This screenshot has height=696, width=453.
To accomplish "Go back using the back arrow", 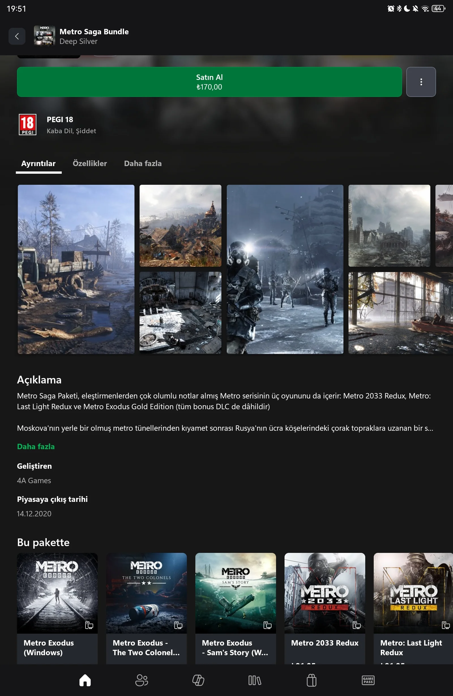I will (17, 36).
